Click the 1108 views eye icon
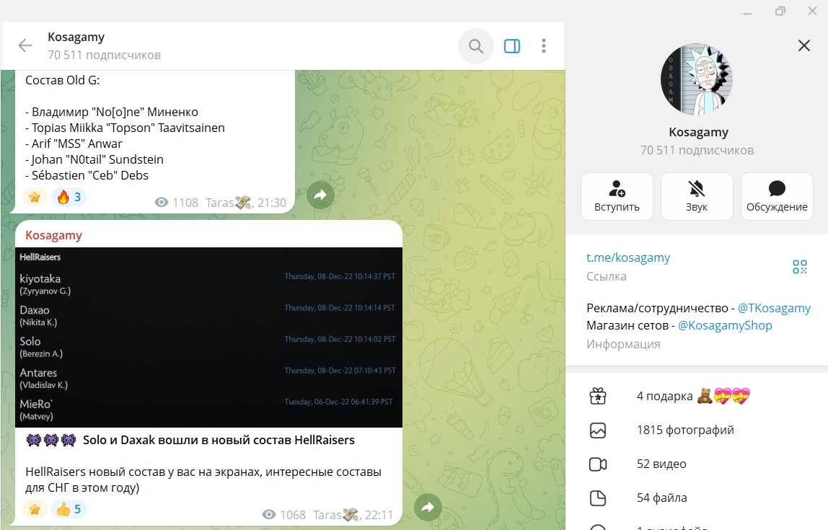The height and width of the screenshot is (530, 828). (x=162, y=203)
